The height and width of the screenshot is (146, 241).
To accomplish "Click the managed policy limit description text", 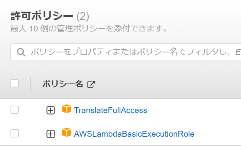I will coord(89,29).
